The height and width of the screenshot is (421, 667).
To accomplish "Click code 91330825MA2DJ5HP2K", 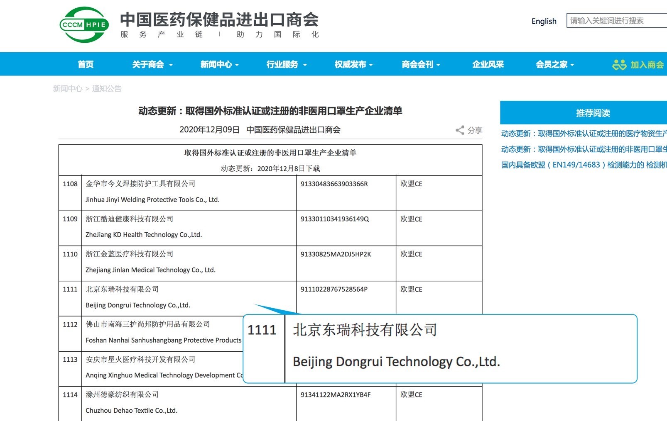I will click(336, 254).
